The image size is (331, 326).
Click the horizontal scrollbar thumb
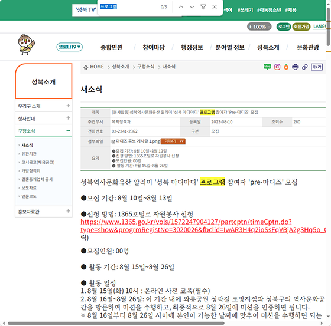116,323
